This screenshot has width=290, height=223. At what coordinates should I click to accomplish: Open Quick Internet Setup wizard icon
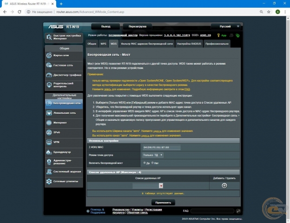pos(49,37)
